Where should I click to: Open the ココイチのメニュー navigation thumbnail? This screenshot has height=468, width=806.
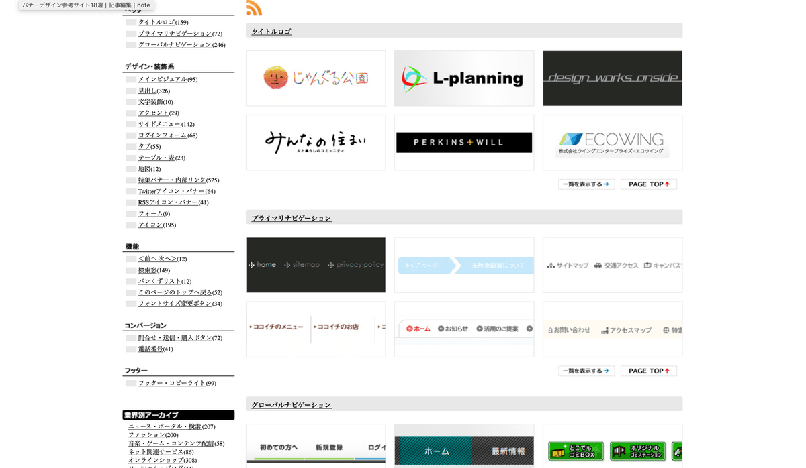(x=316, y=329)
